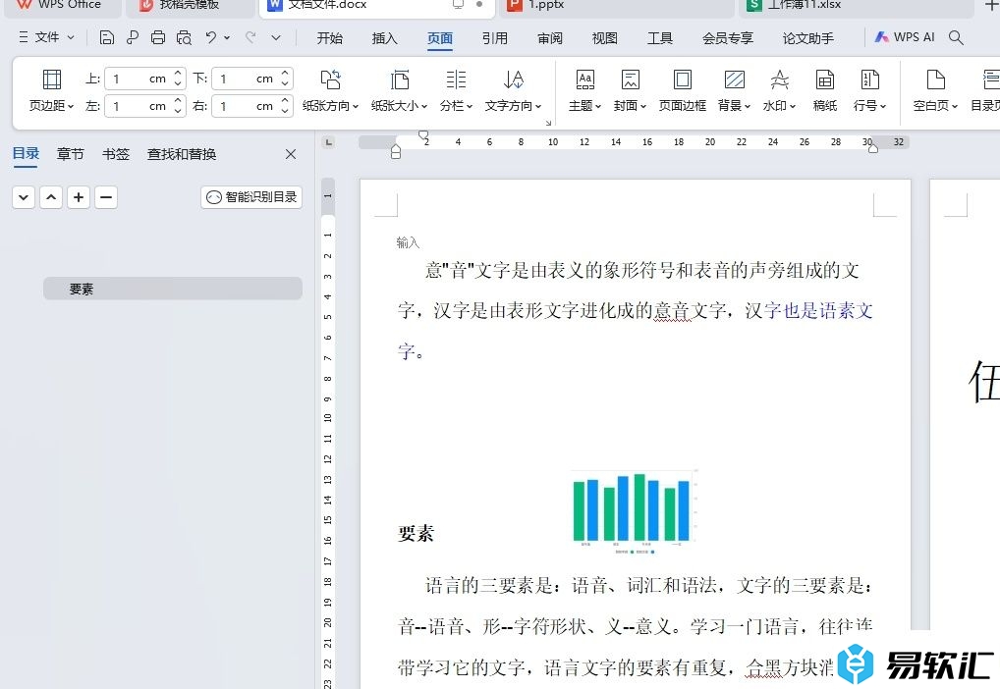Screen dimensions: 1000x689
Task: Open the 会员专享 tab
Action: point(728,38)
